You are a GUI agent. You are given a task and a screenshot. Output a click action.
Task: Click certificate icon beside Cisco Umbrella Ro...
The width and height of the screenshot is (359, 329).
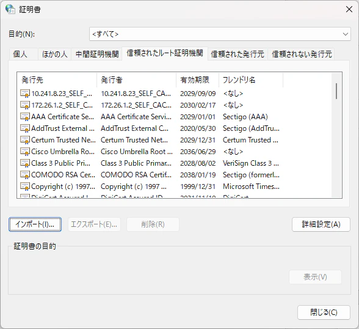coord(25,152)
